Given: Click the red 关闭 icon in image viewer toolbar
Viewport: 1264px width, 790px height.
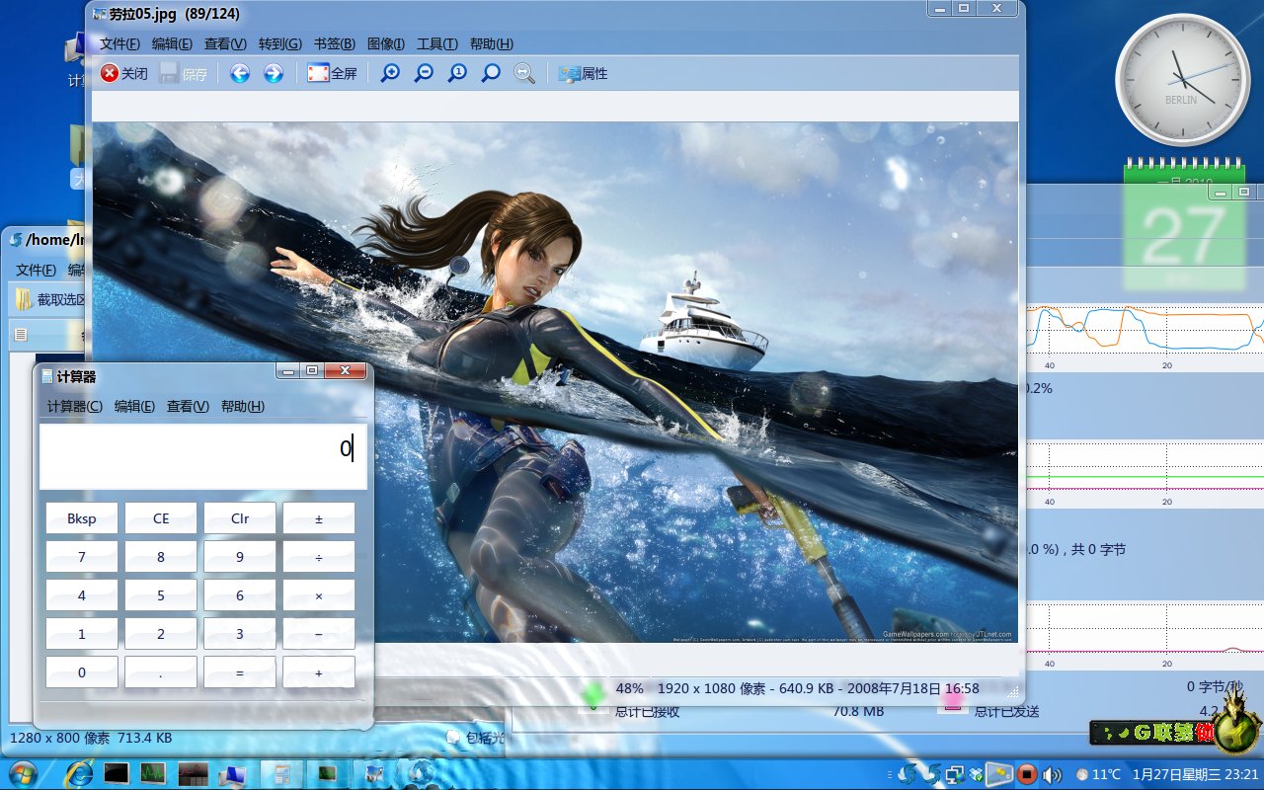Looking at the screenshot, I should (110, 73).
